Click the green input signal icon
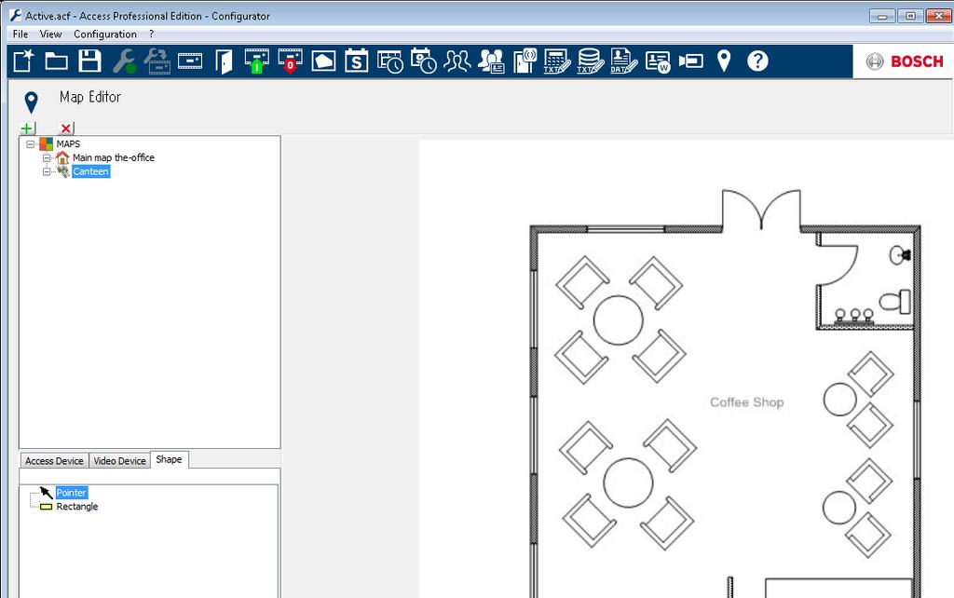The height and width of the screenshot is (598, 954). click(257, 61)
